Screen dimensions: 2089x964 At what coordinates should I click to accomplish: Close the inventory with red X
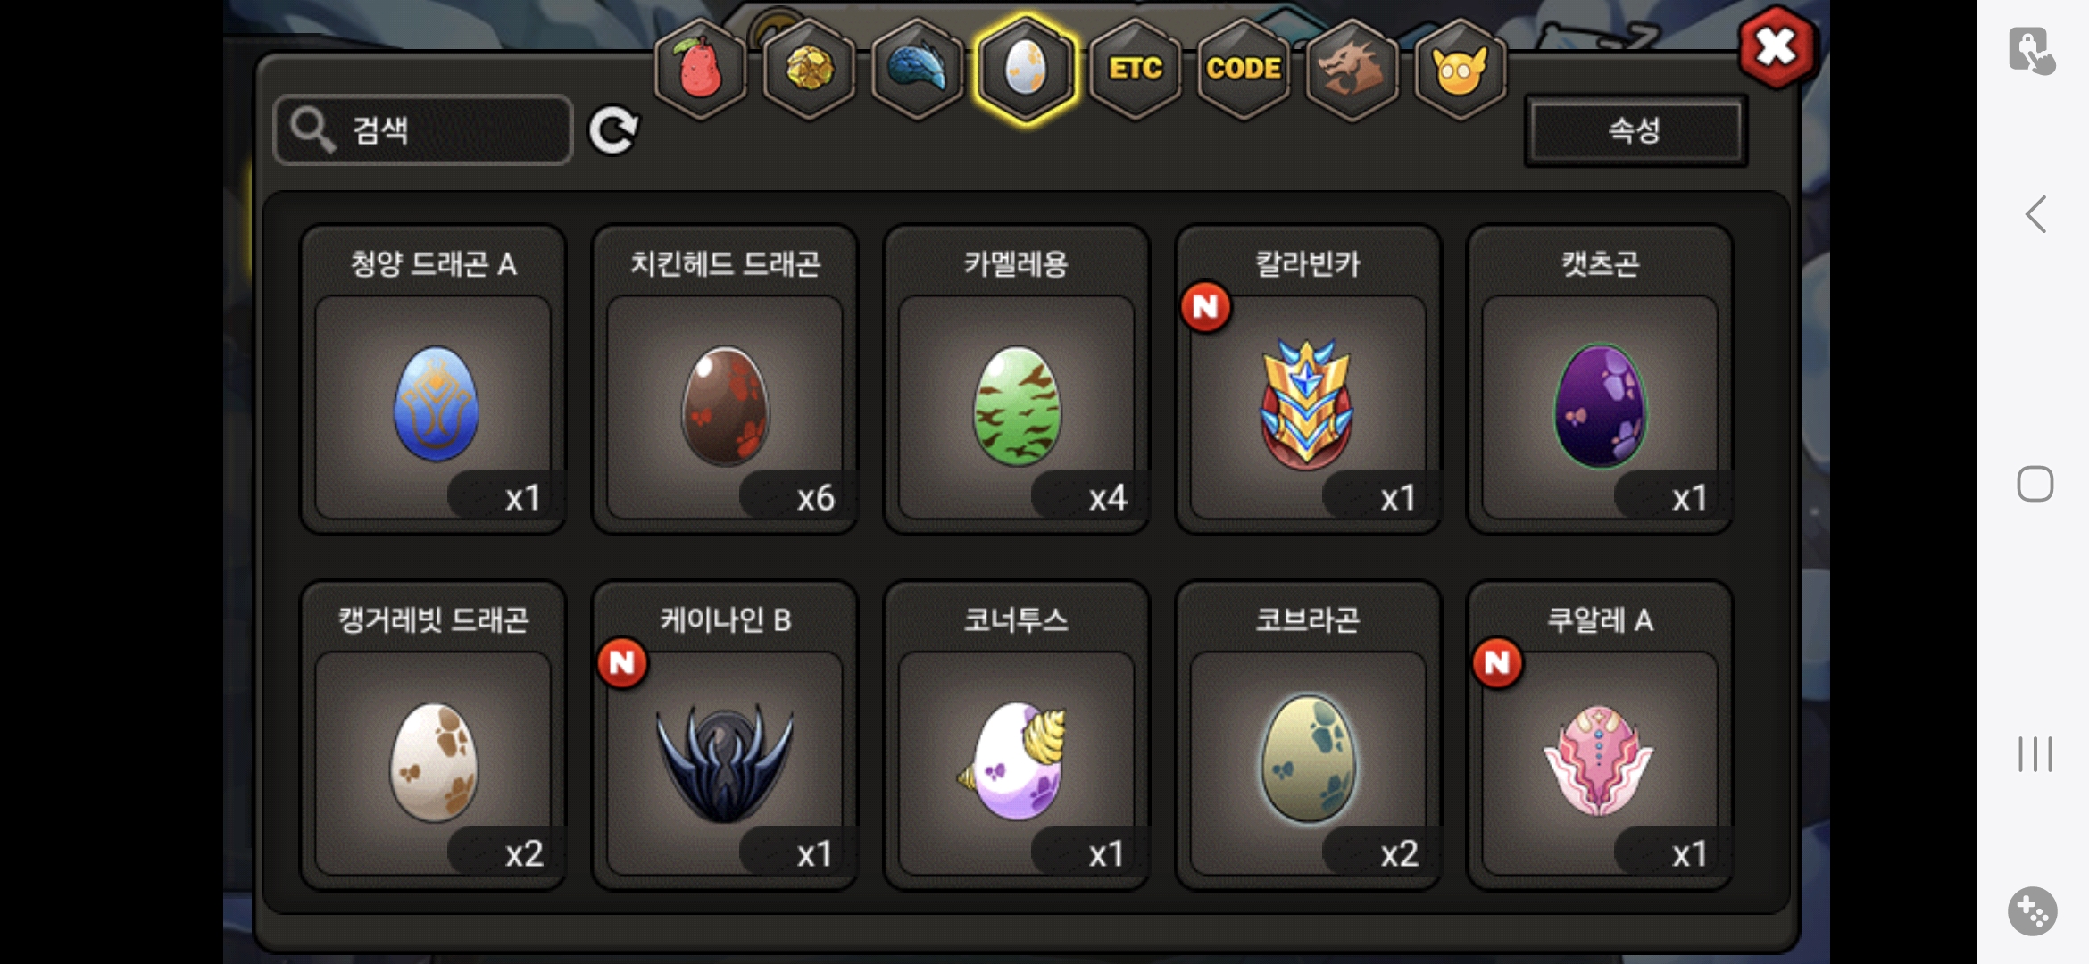click(1776, 47)
